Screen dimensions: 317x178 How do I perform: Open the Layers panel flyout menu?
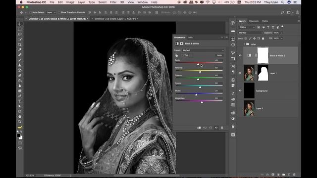299,21
